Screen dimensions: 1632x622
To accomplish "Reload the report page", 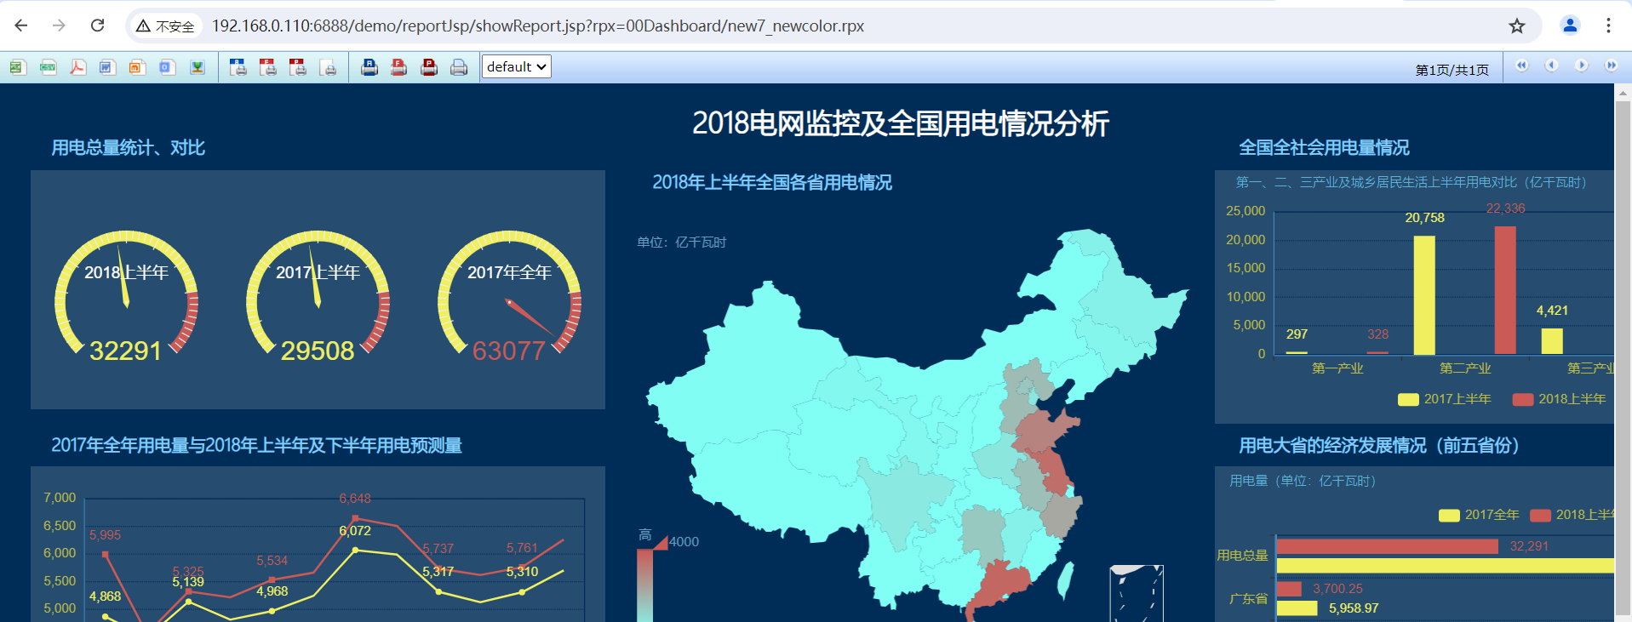I will click(98, 26).
